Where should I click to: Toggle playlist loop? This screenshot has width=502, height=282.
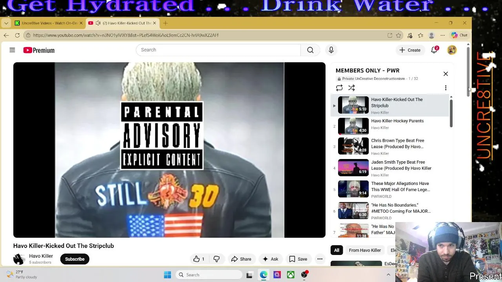(x=339, y=88)
